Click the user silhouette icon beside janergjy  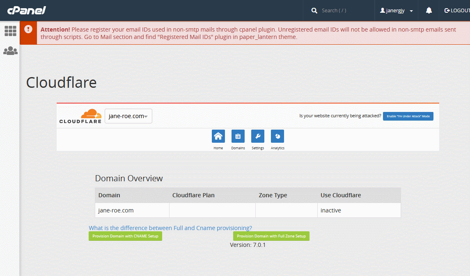pyautogui.click(x=383, y=11)
